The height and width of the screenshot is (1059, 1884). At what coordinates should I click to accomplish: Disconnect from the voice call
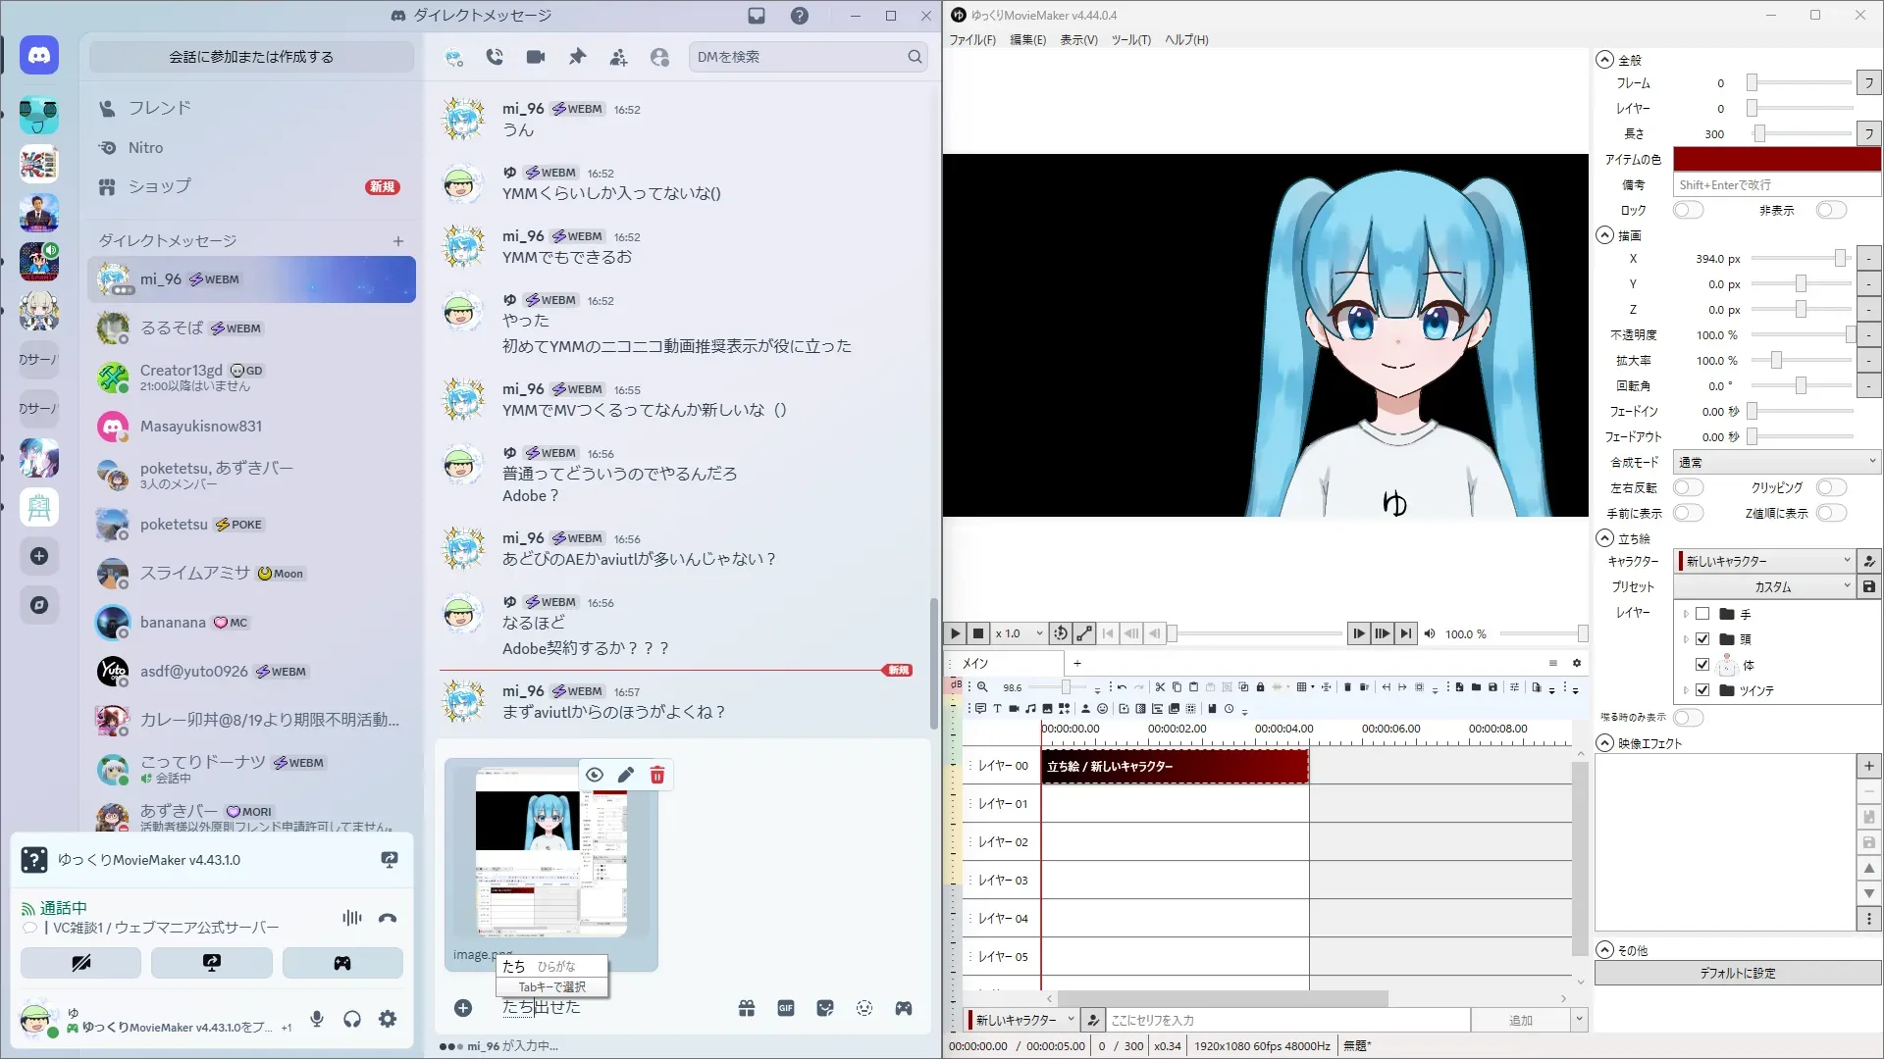click(x=388, y=919)
